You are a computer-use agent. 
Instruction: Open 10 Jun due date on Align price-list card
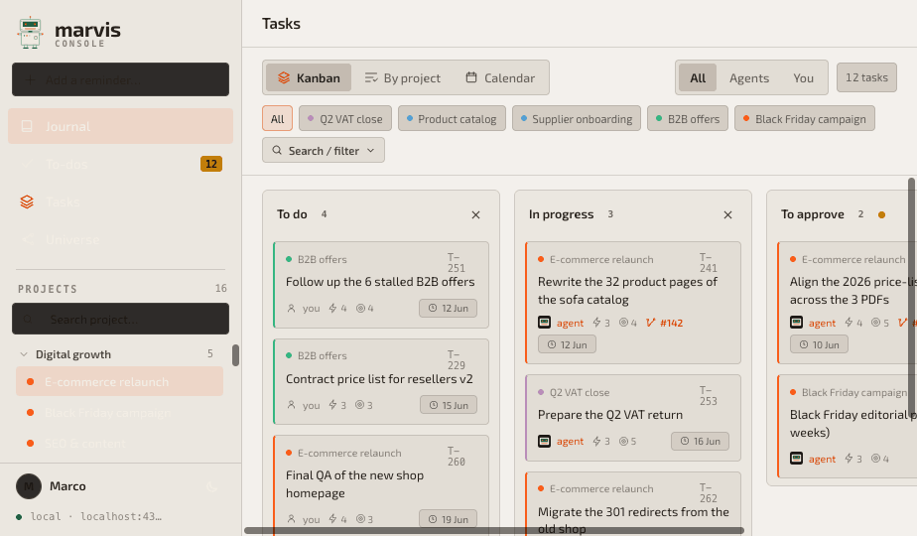[820, 344]
